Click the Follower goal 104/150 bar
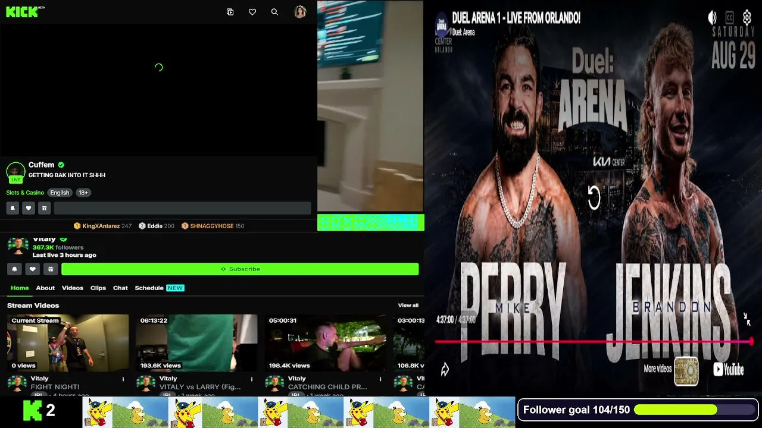 click(638, 410)
